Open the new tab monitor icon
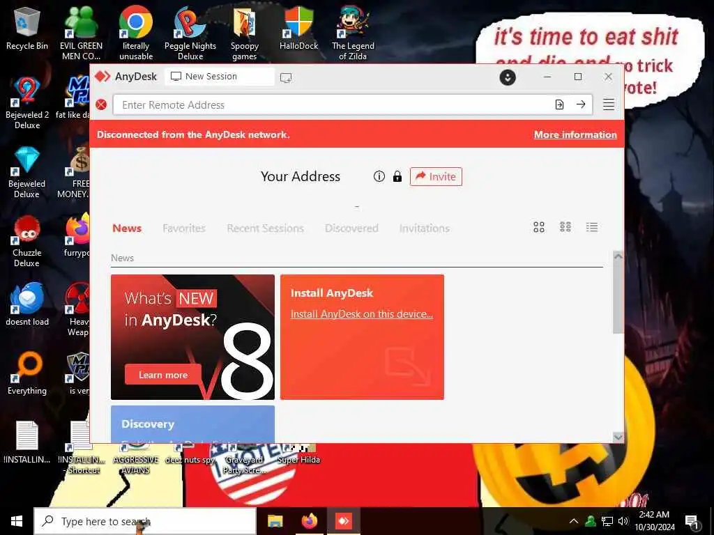This screenshot has width=714, height=535. coord(286,78)
